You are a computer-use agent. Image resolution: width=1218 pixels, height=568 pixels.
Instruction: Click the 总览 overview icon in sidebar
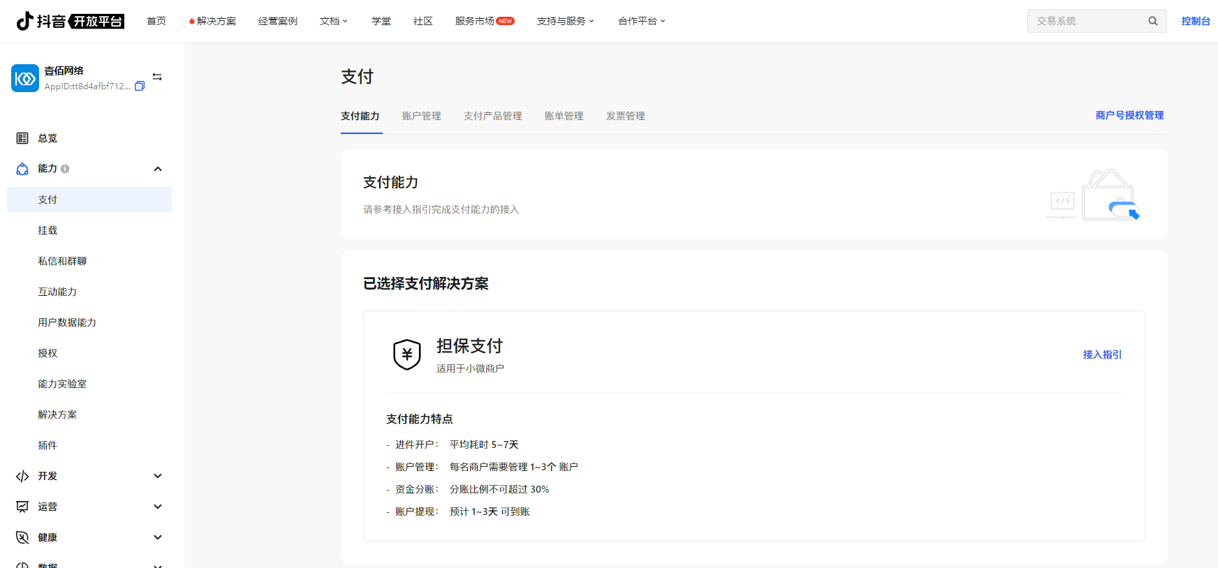point(22,138)
